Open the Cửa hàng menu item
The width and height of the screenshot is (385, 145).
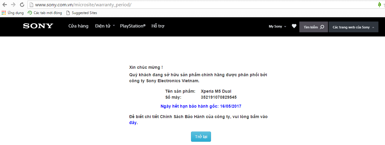(78, 26)
